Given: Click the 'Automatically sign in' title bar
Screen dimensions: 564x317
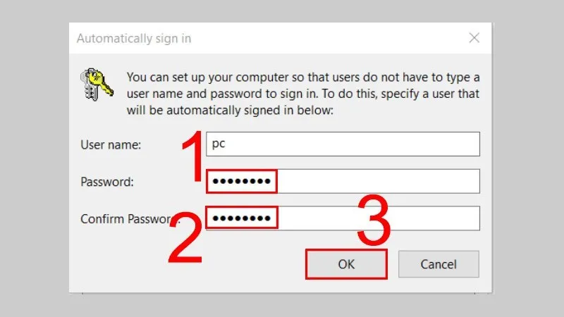Looking at the screenshot, I should point(211,37).
